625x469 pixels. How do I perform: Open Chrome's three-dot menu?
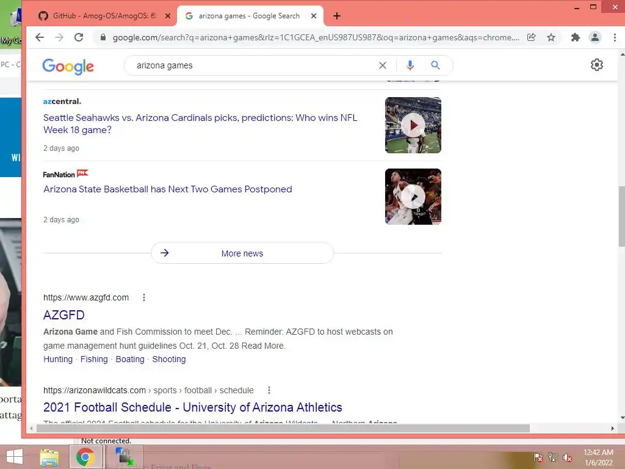(615, 37)
